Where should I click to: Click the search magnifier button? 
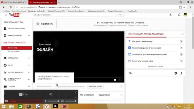coord(120,15)
